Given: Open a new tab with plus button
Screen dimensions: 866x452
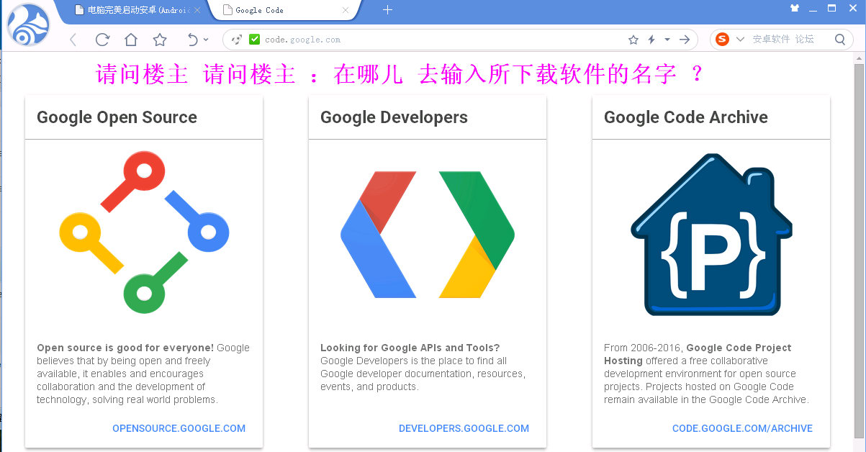Looking at the screenshot, I should tap(387, 10).
